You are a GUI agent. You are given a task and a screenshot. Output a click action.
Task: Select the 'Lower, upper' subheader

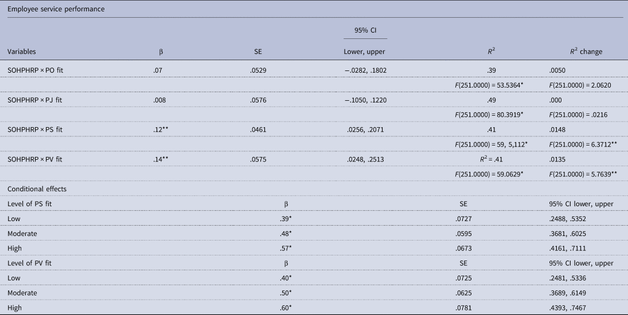click(364, 52)
